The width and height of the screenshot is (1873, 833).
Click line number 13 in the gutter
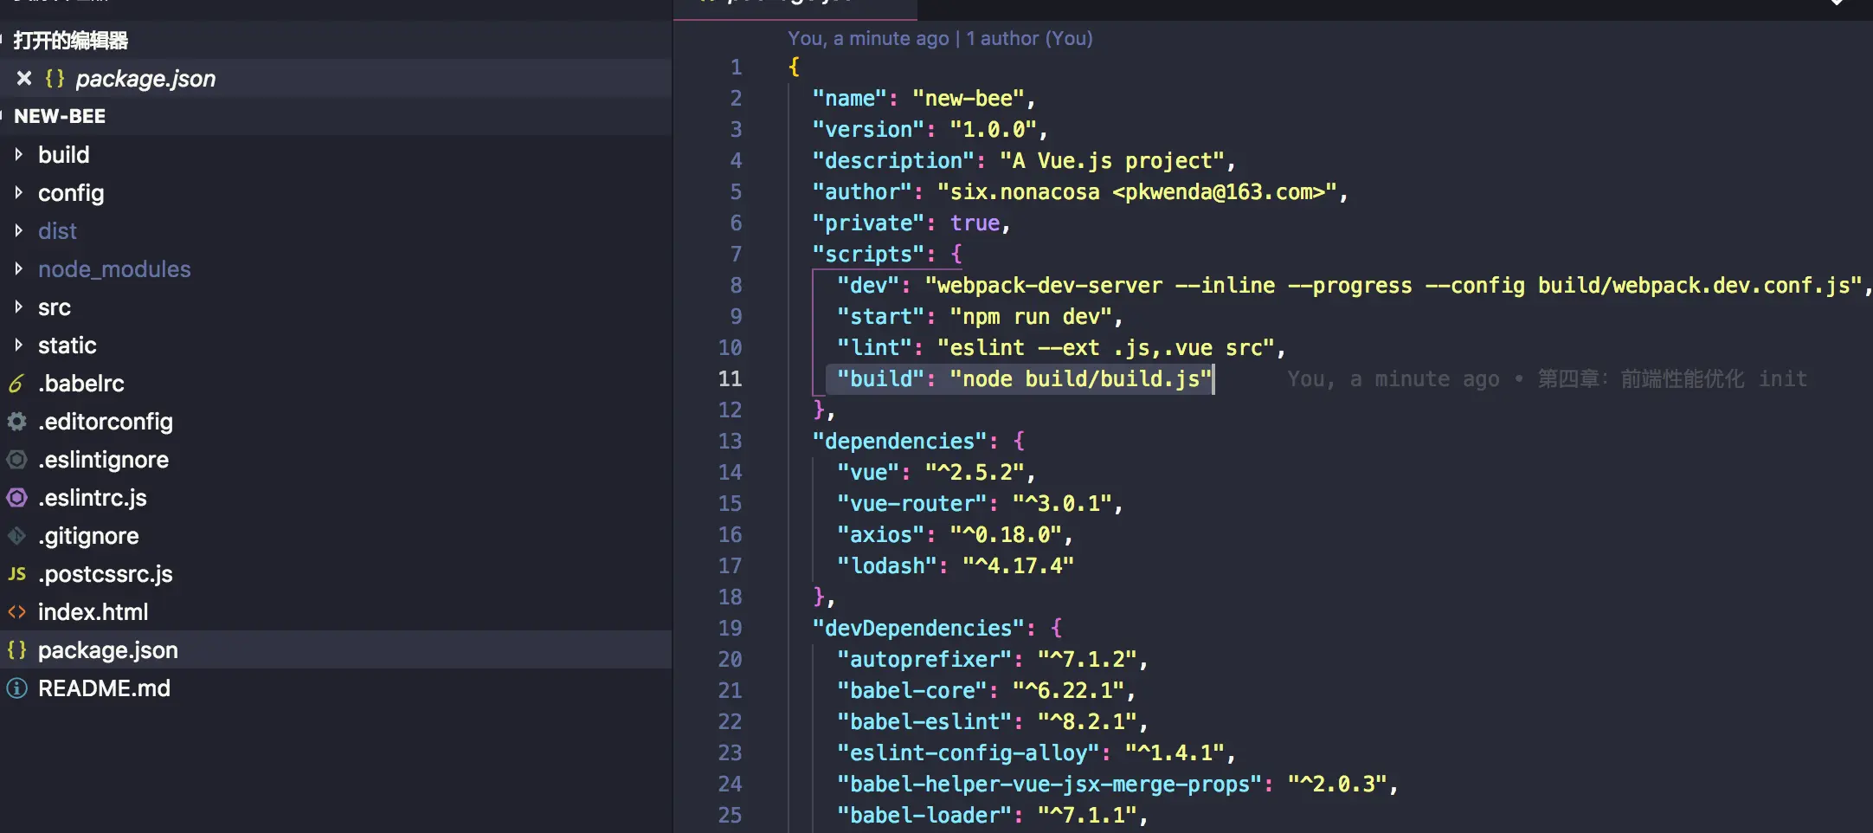pos(730,441)
